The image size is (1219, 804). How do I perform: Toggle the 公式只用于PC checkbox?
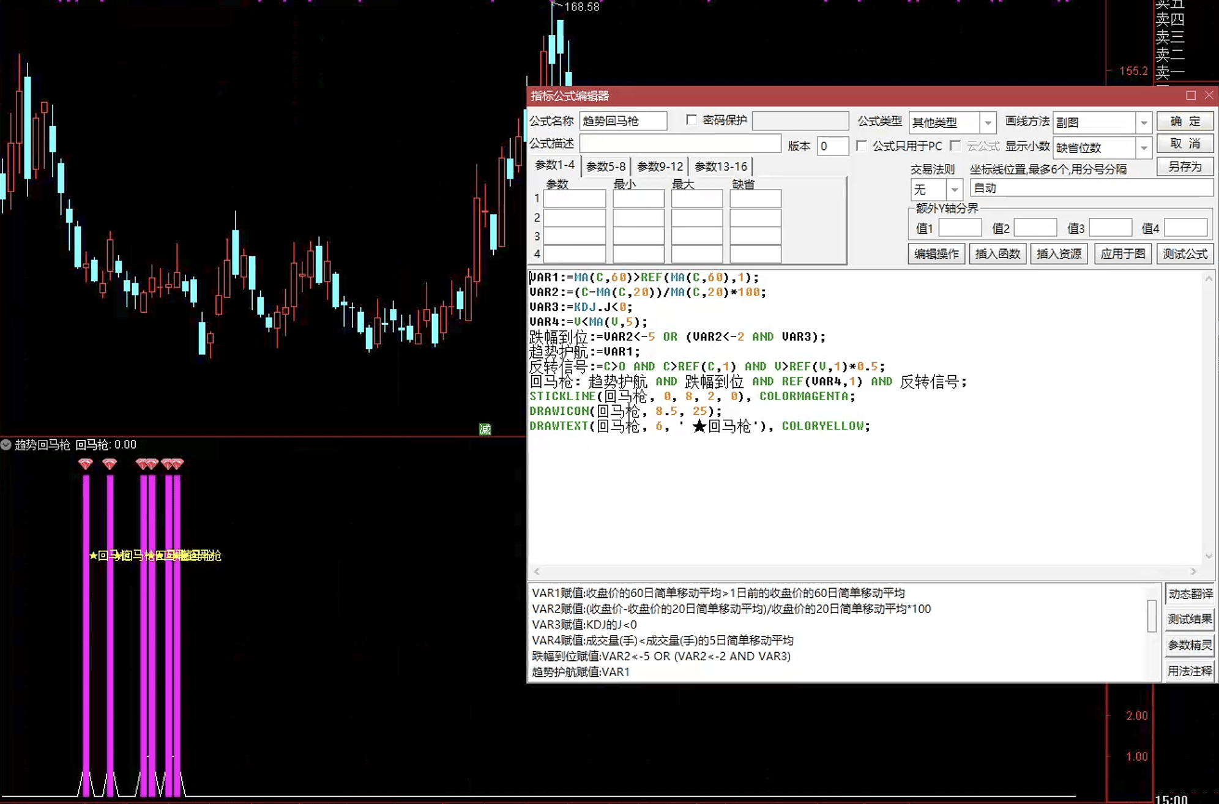[x=862, y=146]
